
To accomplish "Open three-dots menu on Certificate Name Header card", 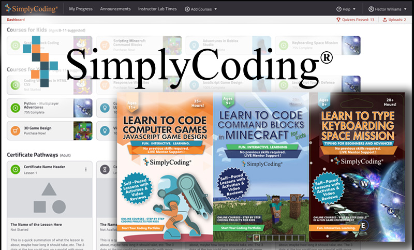I will 86,169.
